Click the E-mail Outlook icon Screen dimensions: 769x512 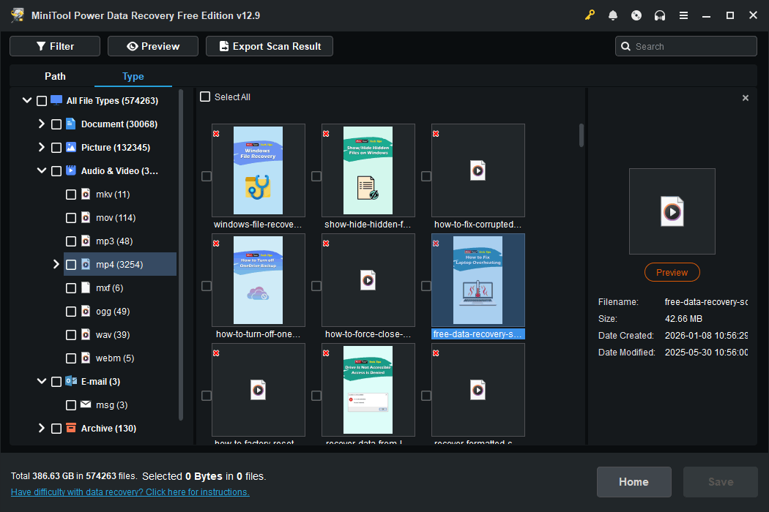(71, 380)
